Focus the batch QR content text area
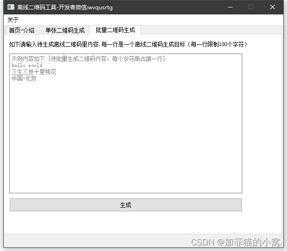The image size is (287, 251). pos(126,123)
